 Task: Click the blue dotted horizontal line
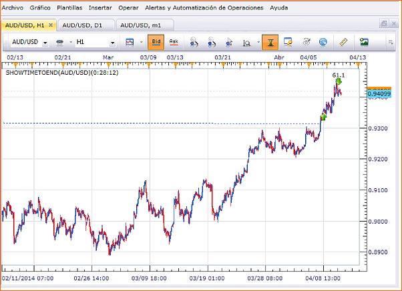coord(162,123)
